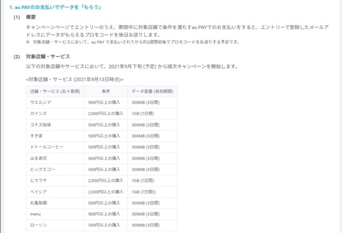Click the note beginning '※ 対象店舗・サービスにおいて'
Viewport: 342px width, 233px height.
pos(133,42)
